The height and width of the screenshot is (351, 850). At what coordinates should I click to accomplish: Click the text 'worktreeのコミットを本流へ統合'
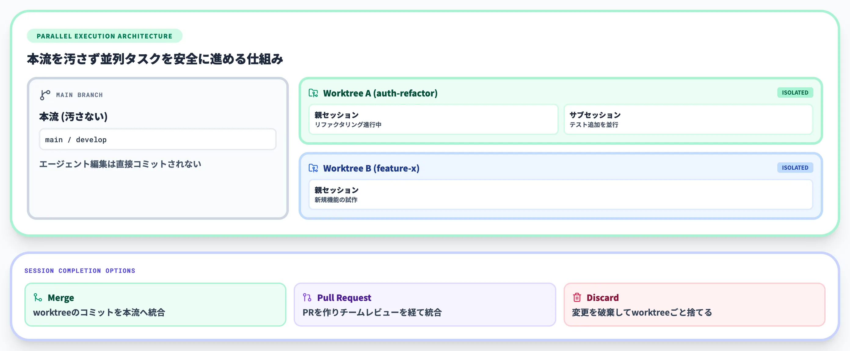pos(99,313)
